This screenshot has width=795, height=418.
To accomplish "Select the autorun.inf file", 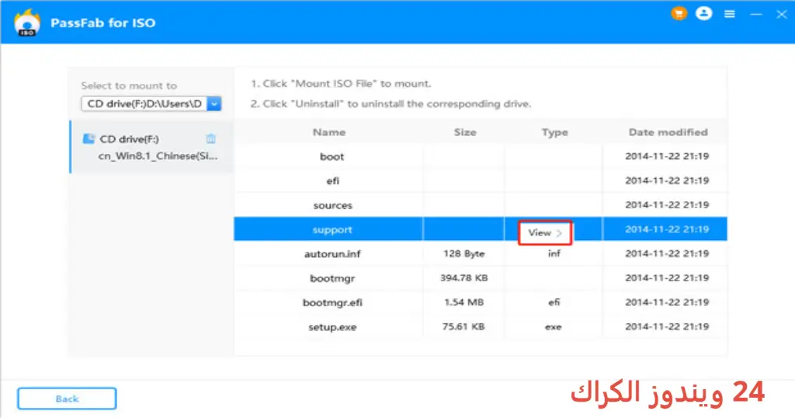I will 332,253.
